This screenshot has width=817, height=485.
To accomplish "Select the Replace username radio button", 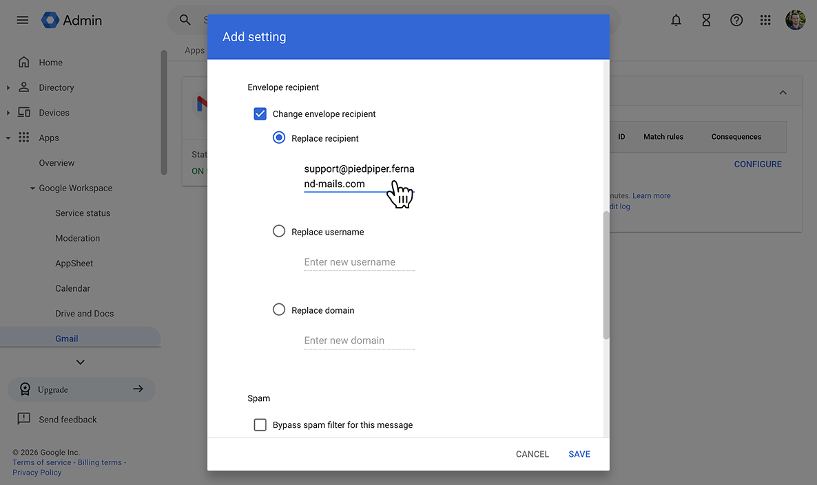I will [x=278, y=230].
